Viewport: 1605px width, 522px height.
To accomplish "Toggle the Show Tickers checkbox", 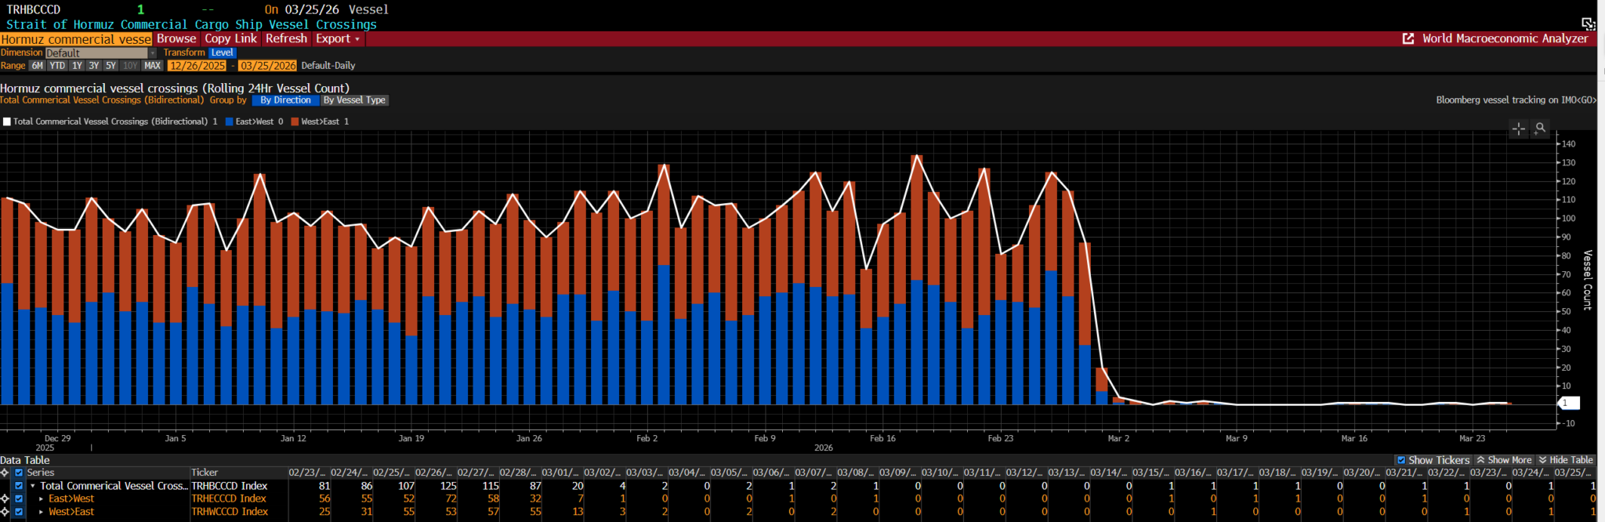I will tap(1401, 460).
